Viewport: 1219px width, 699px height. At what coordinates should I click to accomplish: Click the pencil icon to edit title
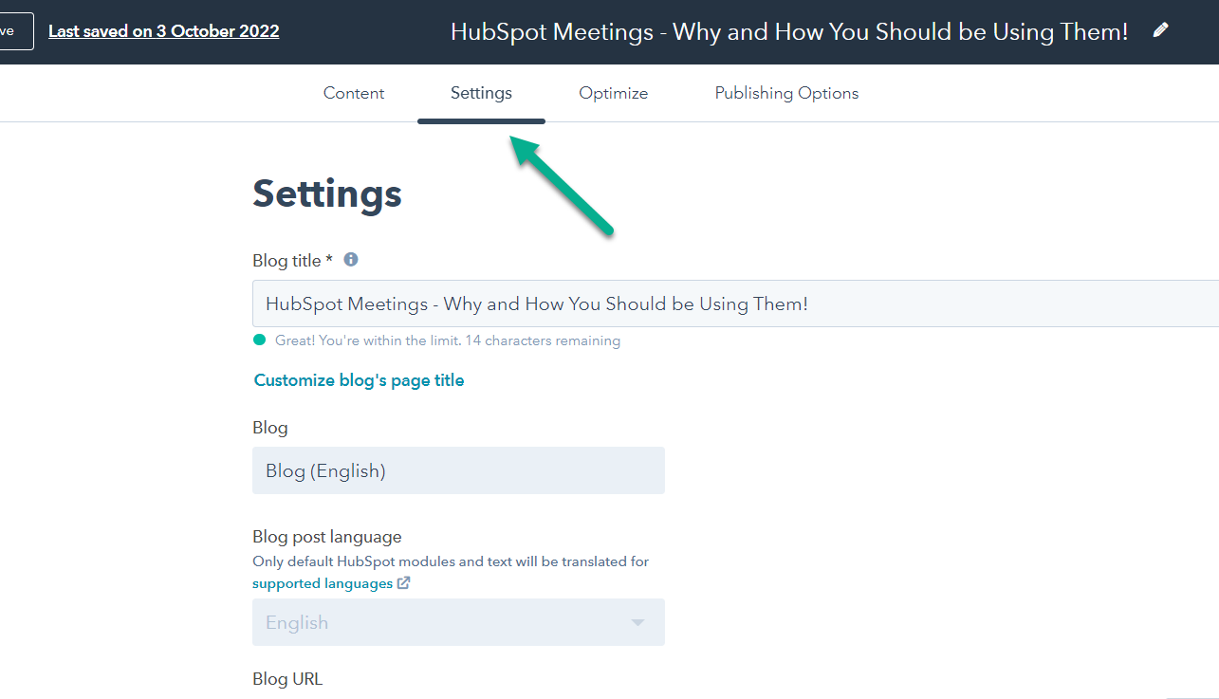1160,30
